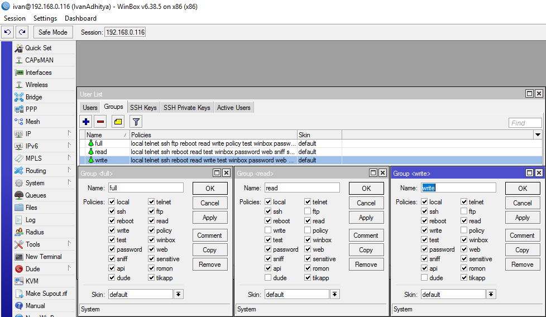Click Copy in Group write

point(523,250)
